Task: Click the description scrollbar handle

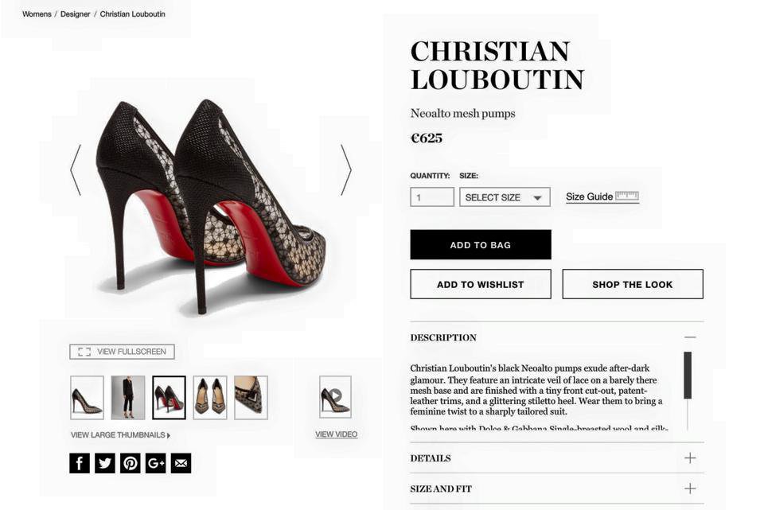Action: point(688,375)
